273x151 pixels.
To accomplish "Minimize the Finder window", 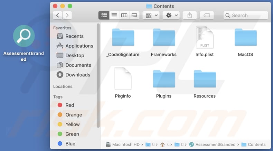I will click(63, 6).
